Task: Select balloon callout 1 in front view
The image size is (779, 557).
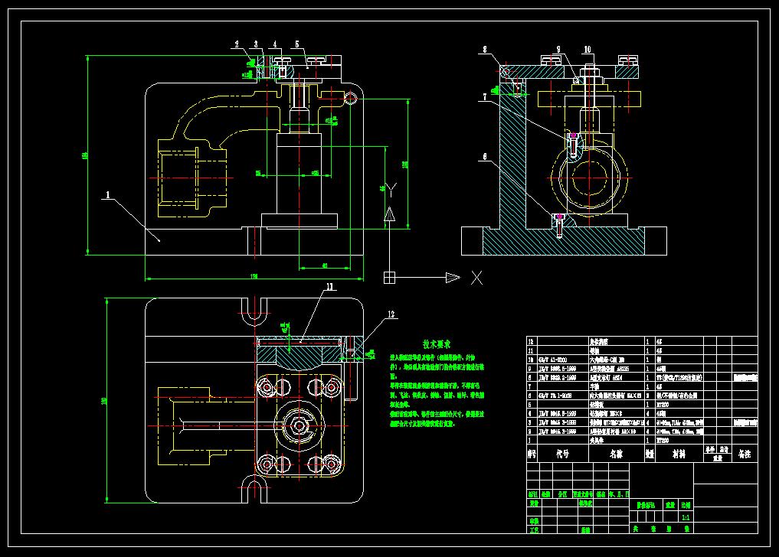Action: pos(108,195)
